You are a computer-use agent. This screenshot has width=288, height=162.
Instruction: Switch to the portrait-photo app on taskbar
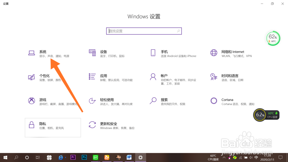click(x=118, y=157)
